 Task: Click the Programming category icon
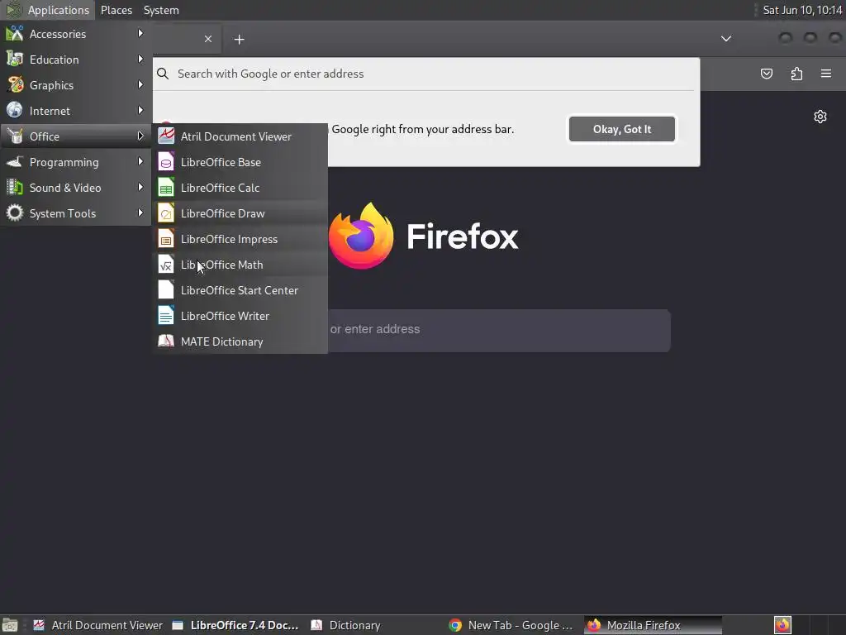[x=15, y=161]
